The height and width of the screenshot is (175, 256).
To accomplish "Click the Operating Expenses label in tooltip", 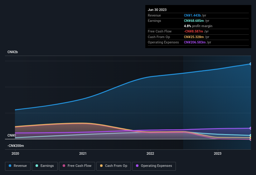I will (163, 42).
